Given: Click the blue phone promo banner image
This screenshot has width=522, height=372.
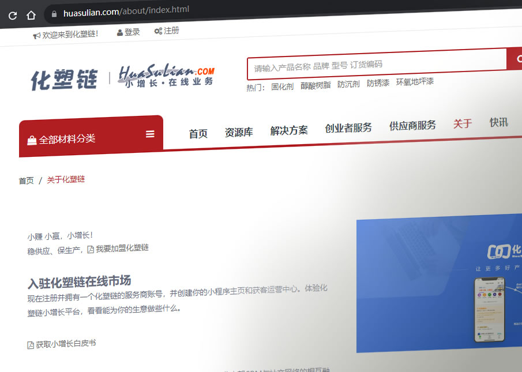Looking at the screenshot, I should 439,284.
